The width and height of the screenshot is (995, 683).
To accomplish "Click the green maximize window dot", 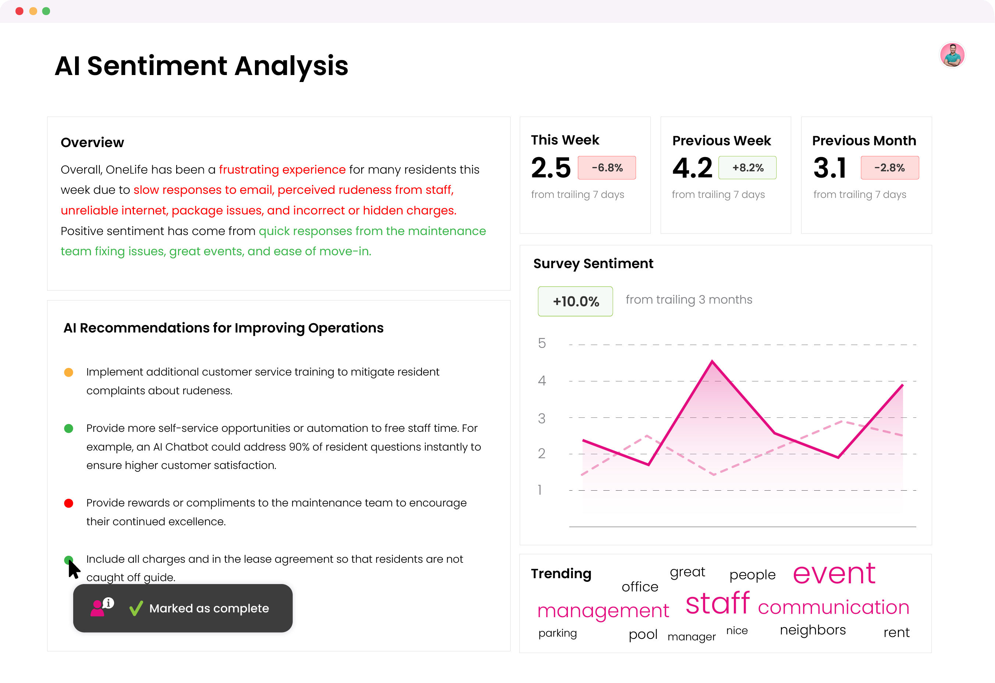I will click(46, 11).
